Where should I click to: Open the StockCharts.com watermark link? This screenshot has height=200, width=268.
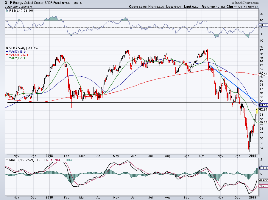(245, 3)
